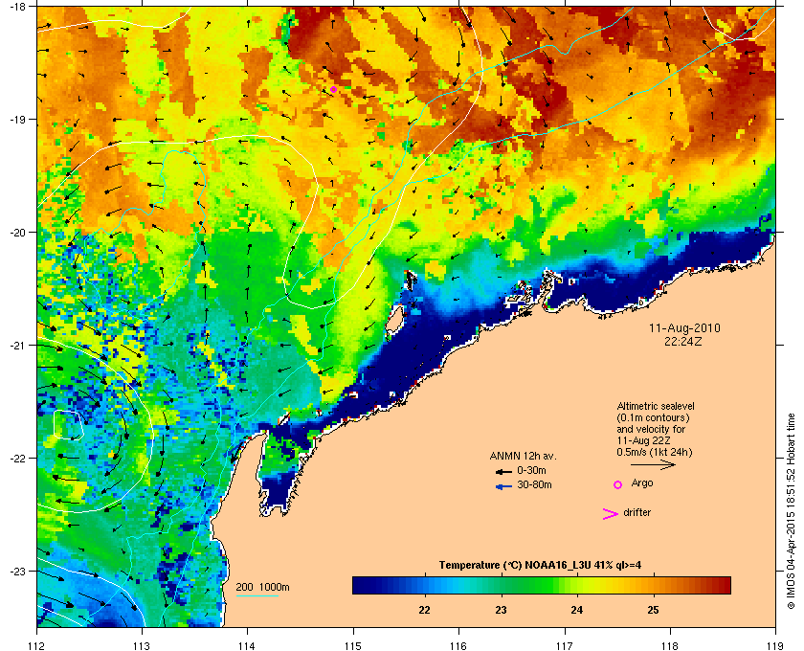804x651 pixels.
Task: Click the Argo float marker on the map near 18.7S
Action: pos(333,89)
